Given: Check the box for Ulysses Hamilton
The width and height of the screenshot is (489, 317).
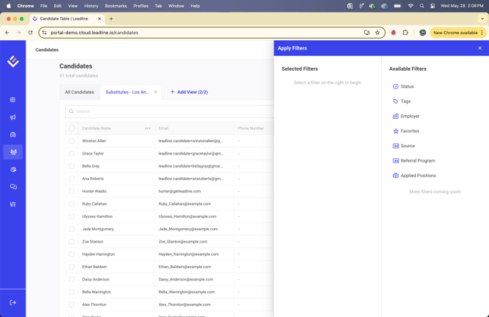Looking at the screenshot, I should (x=72, y=216).
